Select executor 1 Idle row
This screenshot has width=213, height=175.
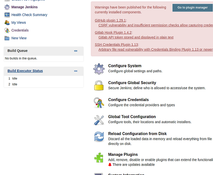(43, 78)
